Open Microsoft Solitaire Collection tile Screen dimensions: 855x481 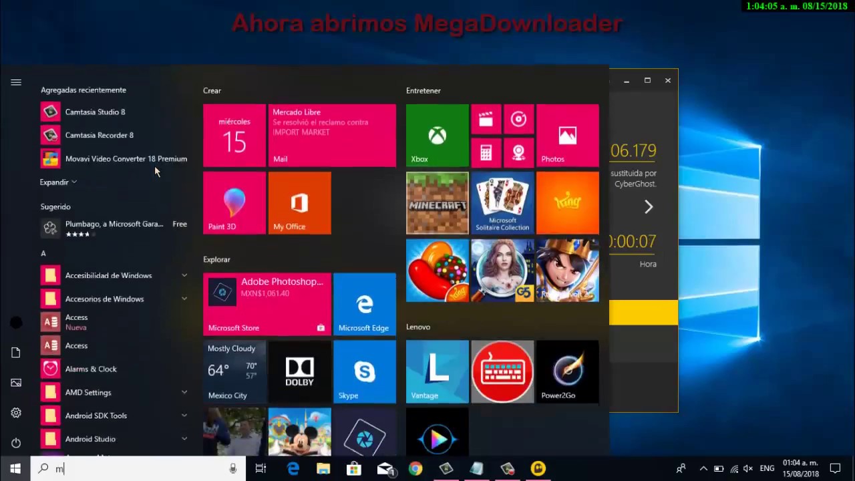point(502,203)
